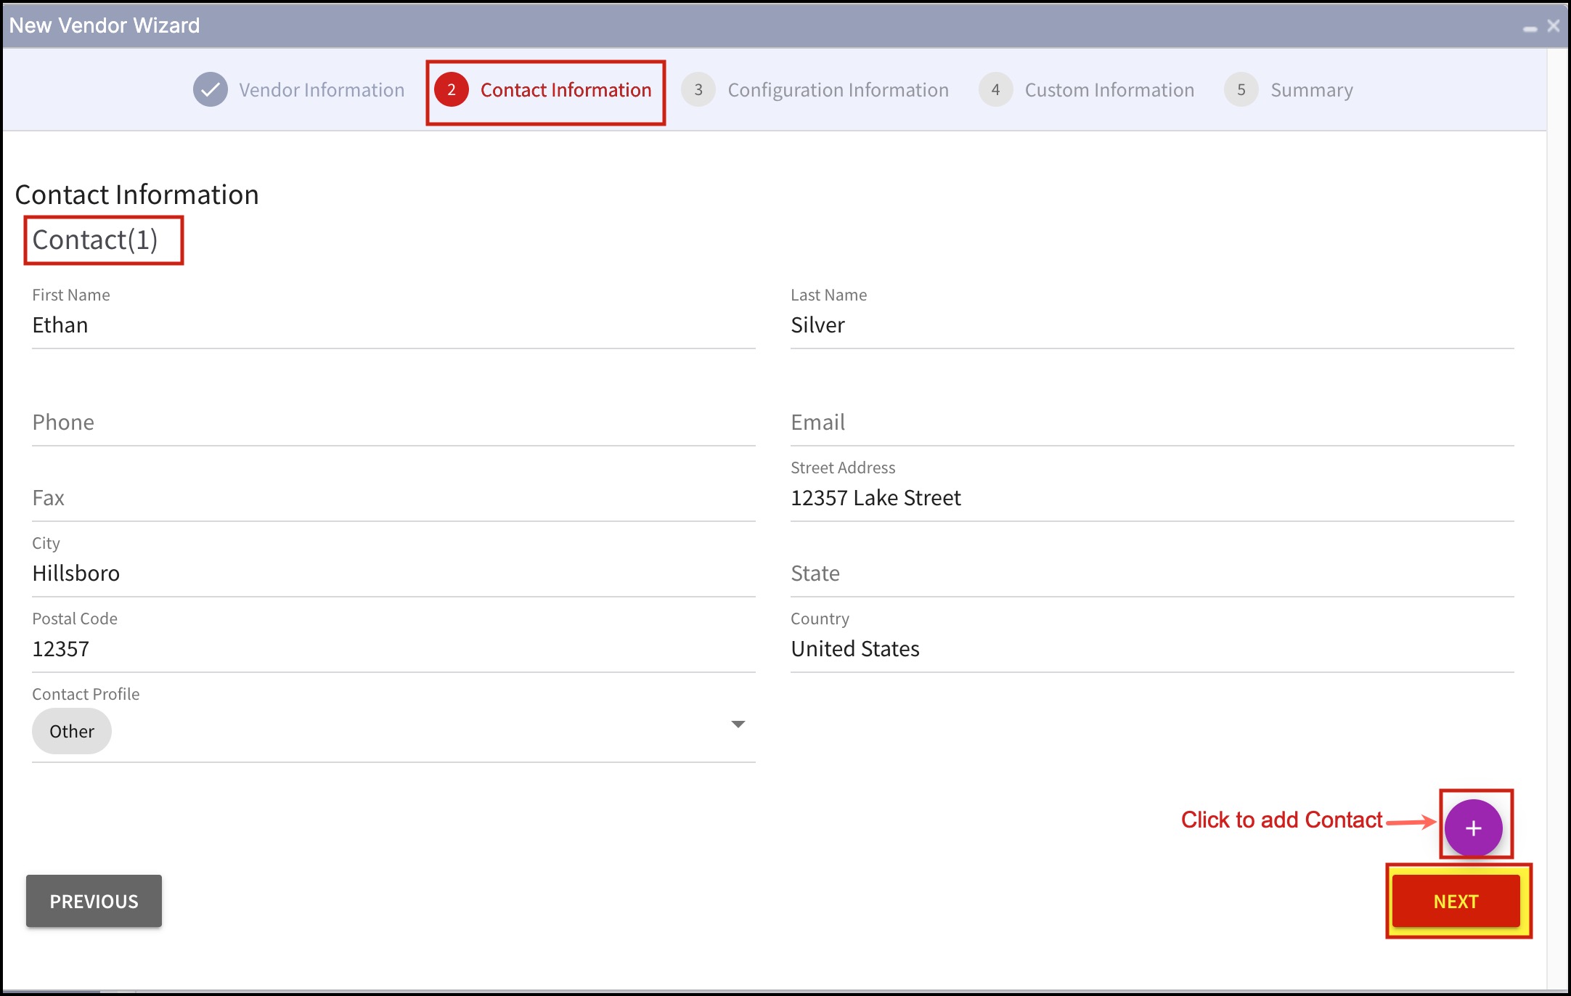1571x996 pixels.
Task: Click the New Vendor Wizard title text
Action: (105, 25)
